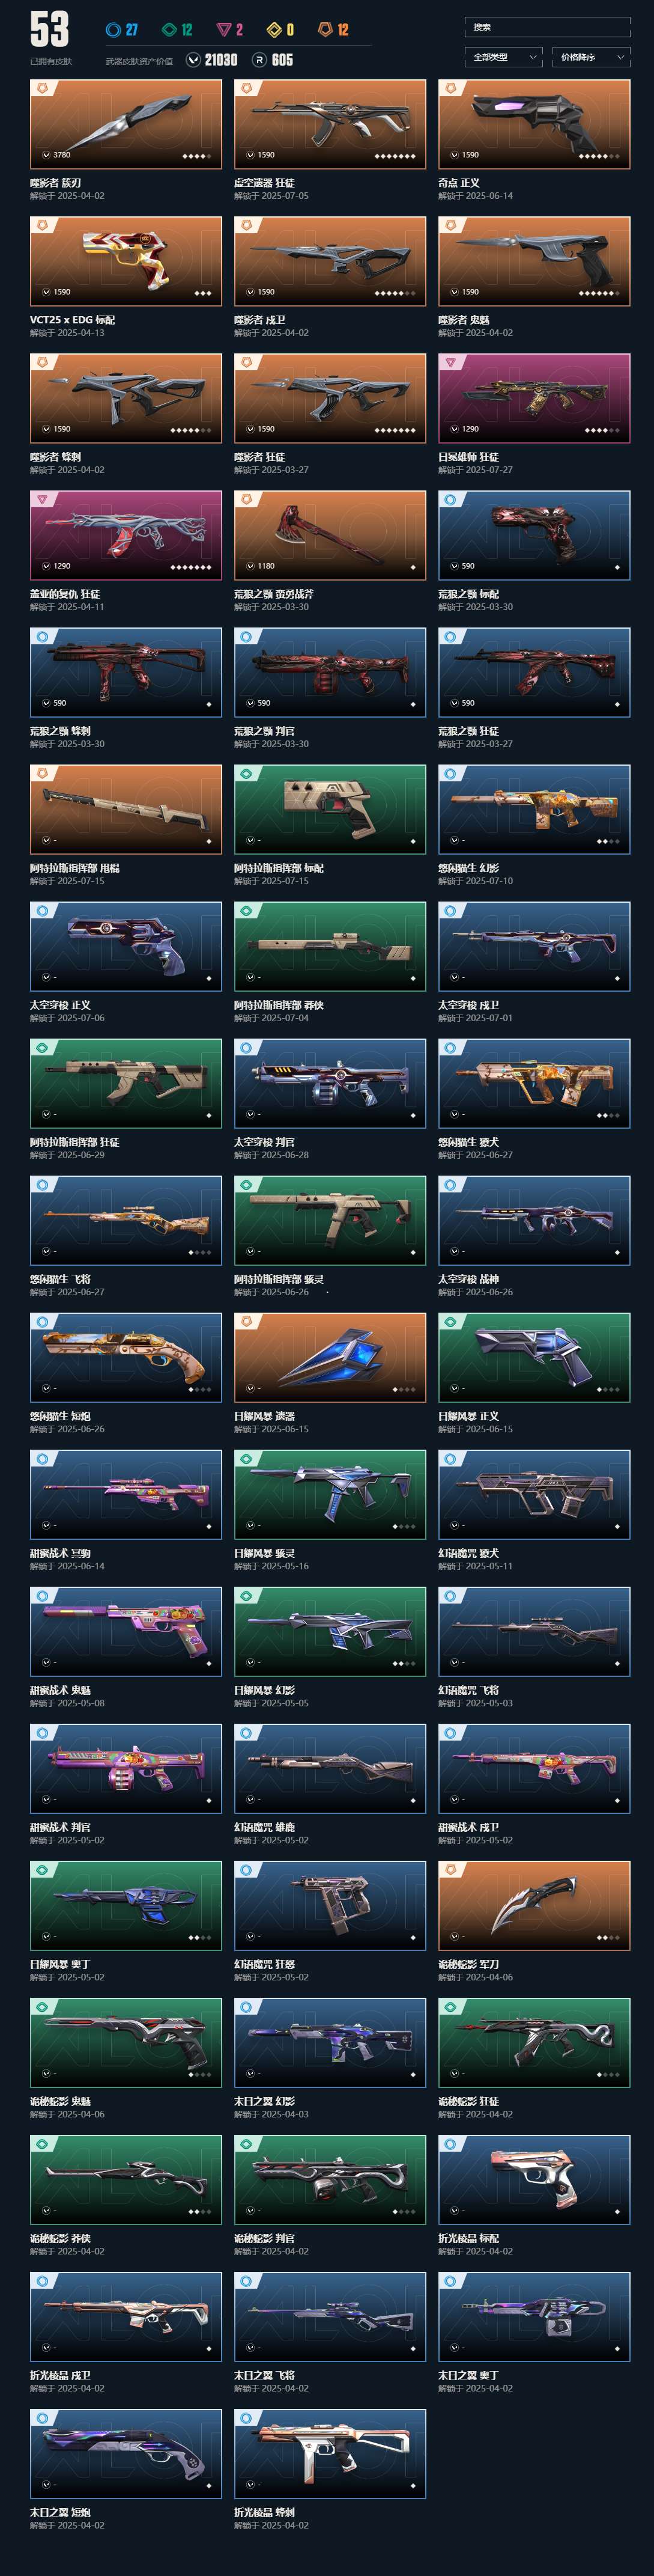Click the green Deluxe tier icon showing 12

(x=169, y=30)
